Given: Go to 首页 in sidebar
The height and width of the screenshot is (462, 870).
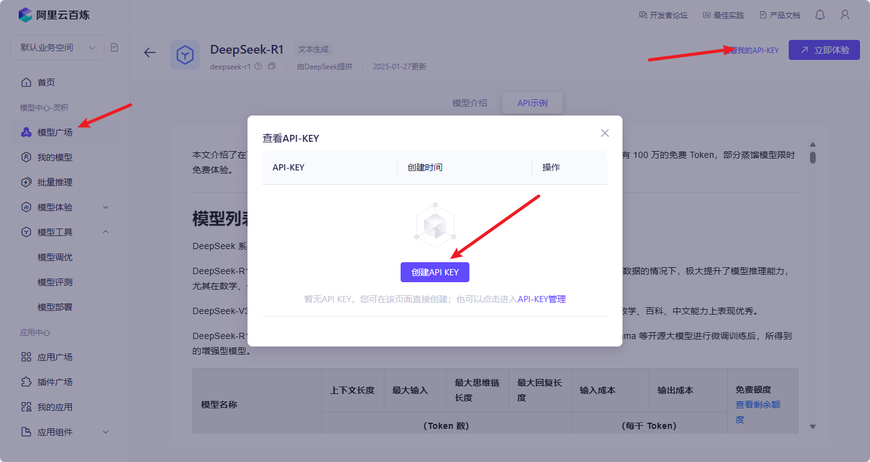Looking at the screenshot, I should tap(46, 82).
